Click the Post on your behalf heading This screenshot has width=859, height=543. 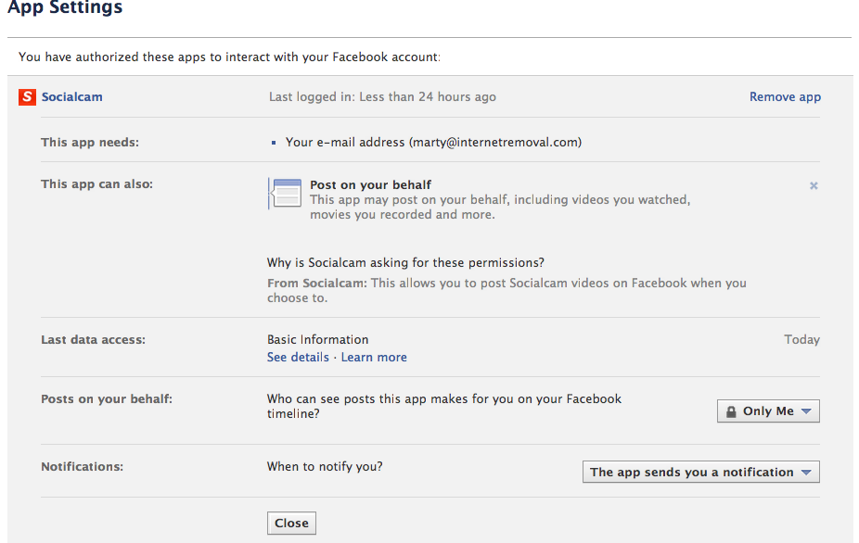coord(370,184)
